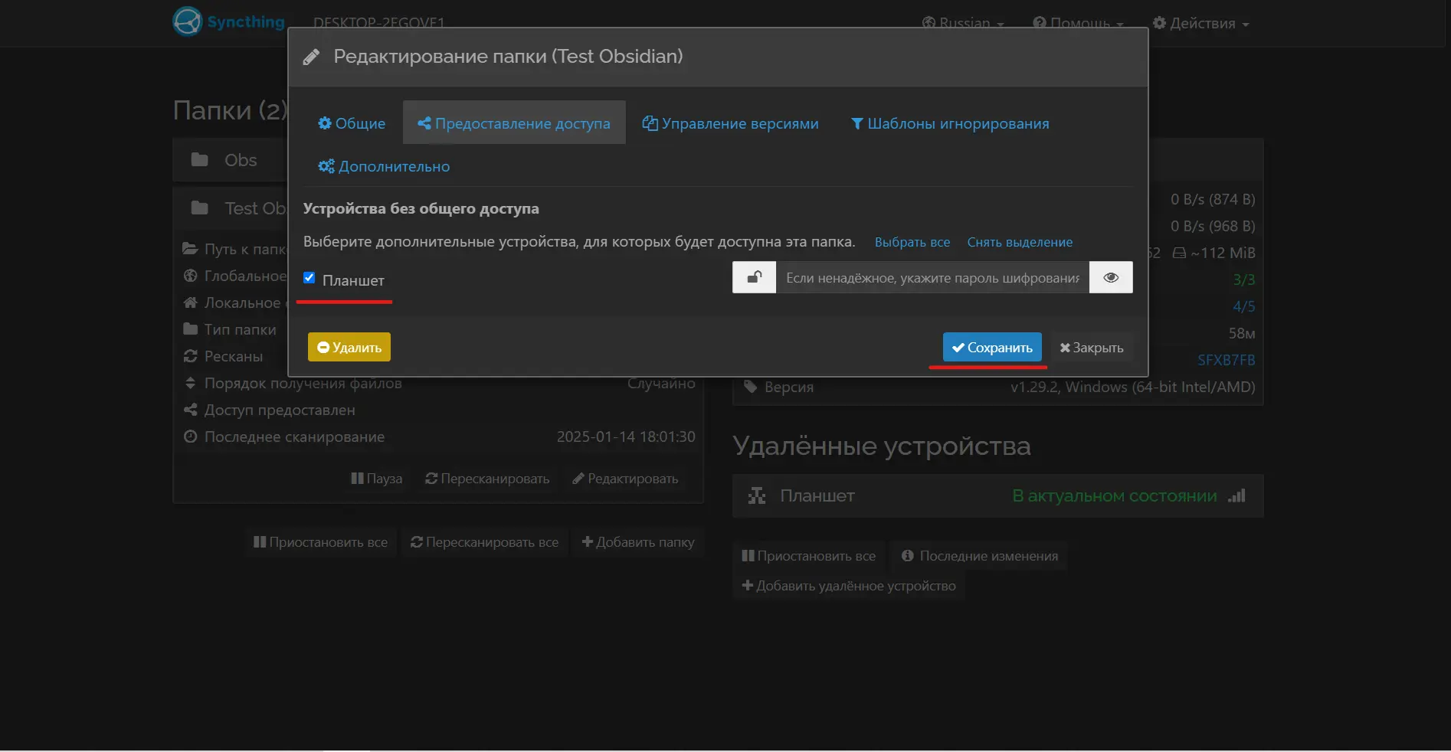Click the folder icon next to Obs
Viewport: 1451px width, 752px height.
[x=199, y=159]
